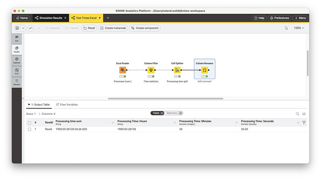The width and height of the screenshot is (321, 179).
Task: Switch to Table view toggle
Action: pos(155,113)
